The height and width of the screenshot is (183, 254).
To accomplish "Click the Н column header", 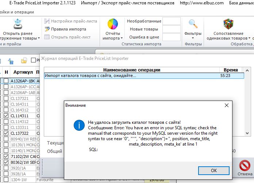I will pos(6,72).
